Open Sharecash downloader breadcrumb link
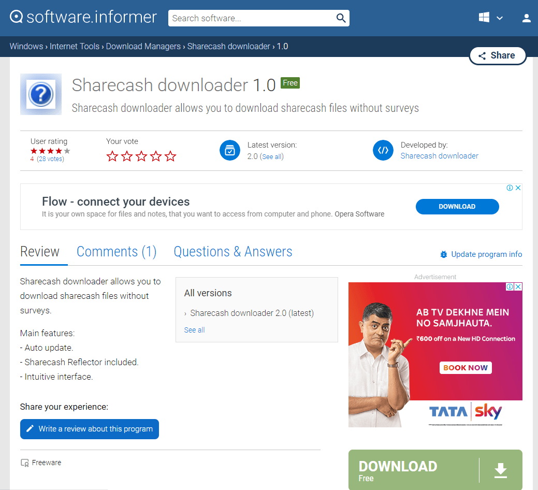This screenshot has width=538, height=490. click(x=228, y=46)
